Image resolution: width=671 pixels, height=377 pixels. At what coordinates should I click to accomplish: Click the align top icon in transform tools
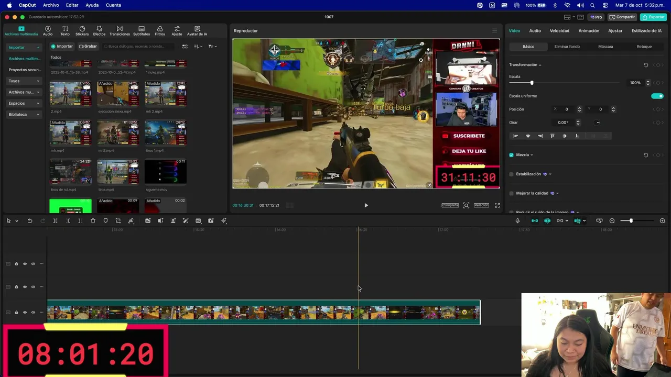[x=552, y=136]
